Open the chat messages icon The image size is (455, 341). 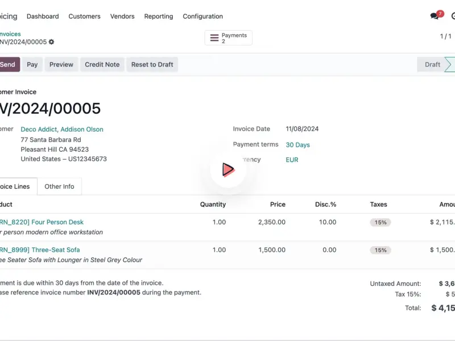(x=435, y=16)
